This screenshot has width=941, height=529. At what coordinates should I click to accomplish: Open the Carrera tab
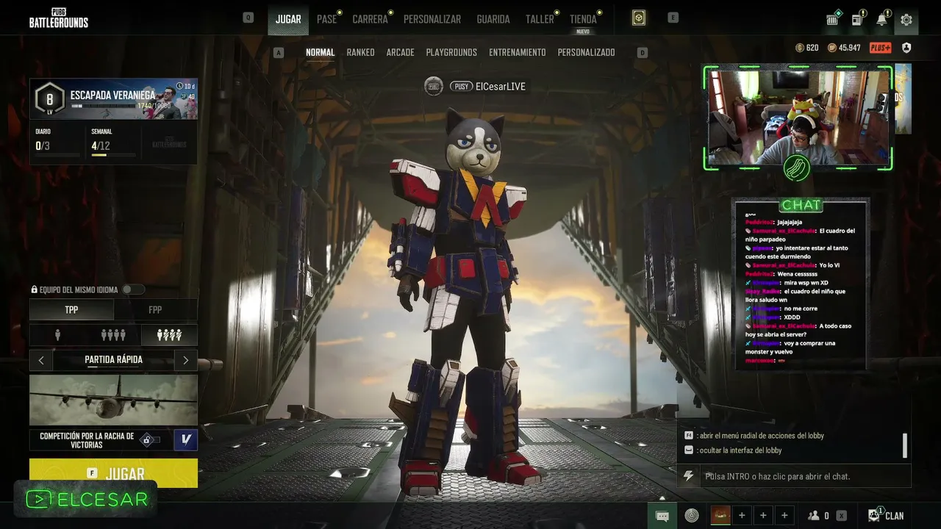370,19
